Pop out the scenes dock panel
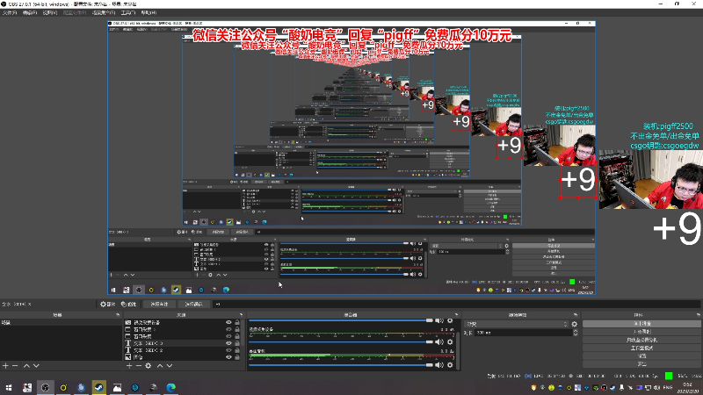This screenshot has width=703, height=395. click(118, 315)
